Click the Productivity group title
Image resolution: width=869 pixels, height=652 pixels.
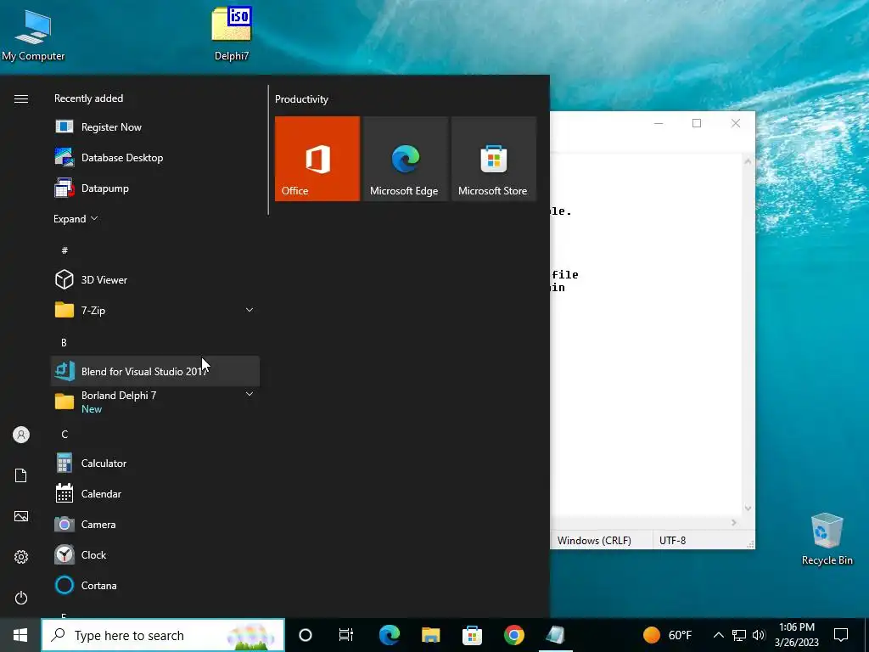click(301, 99)
